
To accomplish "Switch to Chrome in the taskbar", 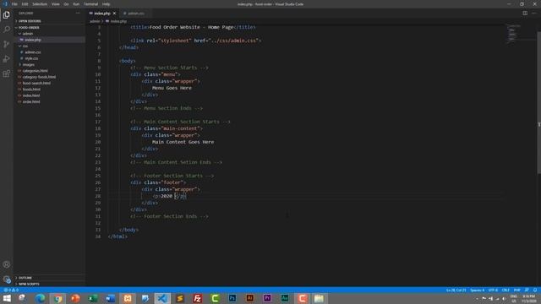I will 57,298.
